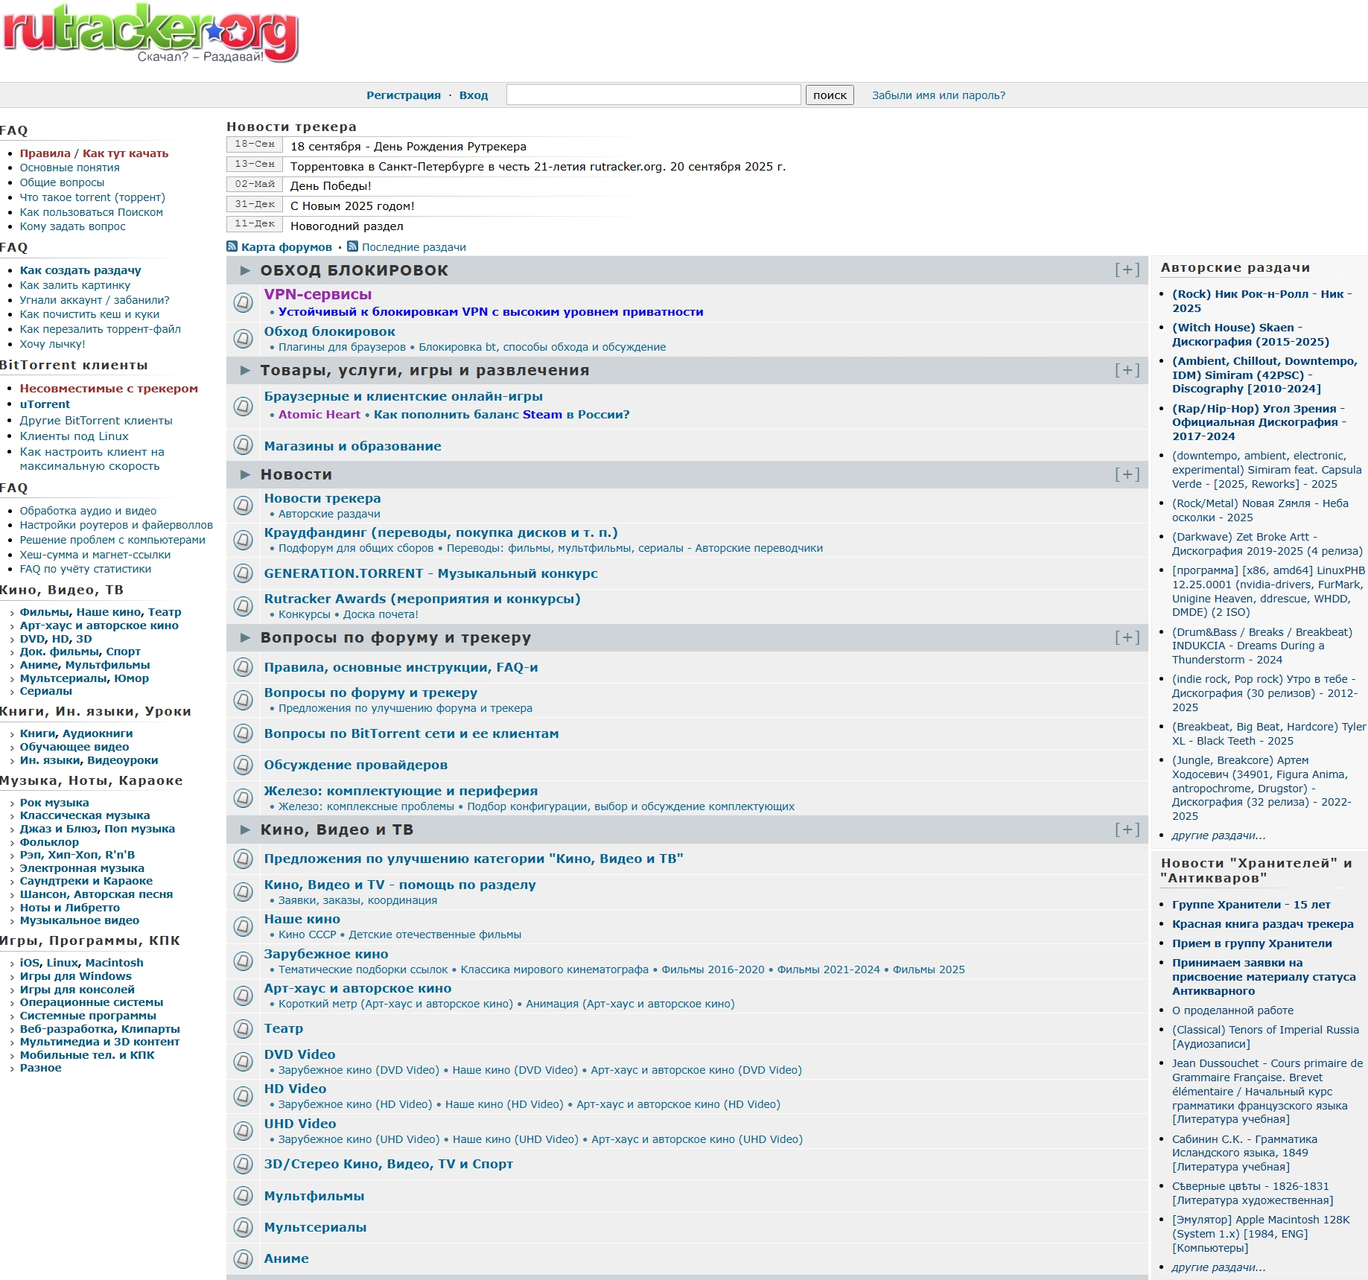The image size is (1368, 1280).
Task: Click the Забыли имя или пароль link
Action: pos(938,95)
